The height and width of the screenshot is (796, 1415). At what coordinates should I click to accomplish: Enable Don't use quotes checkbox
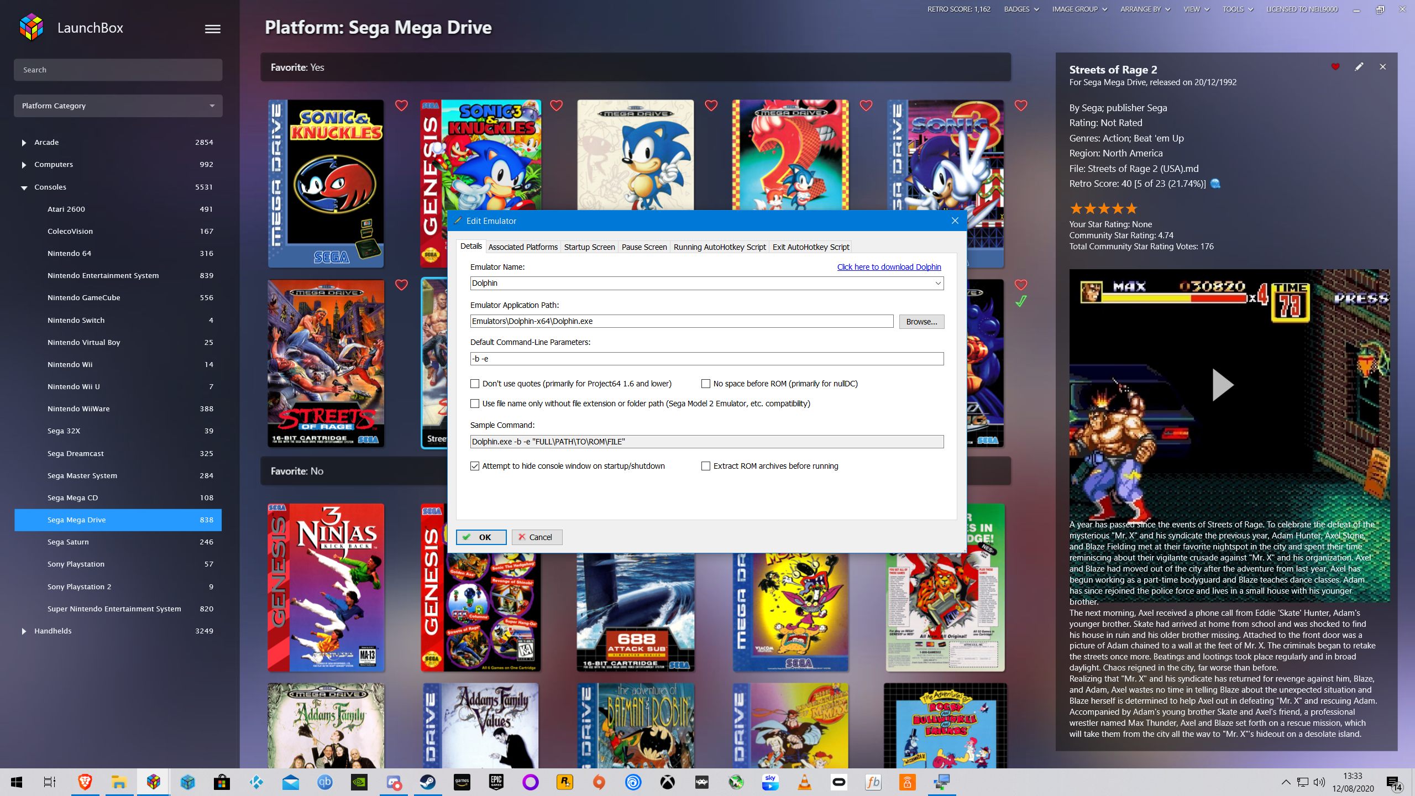(x=475, y=384)
